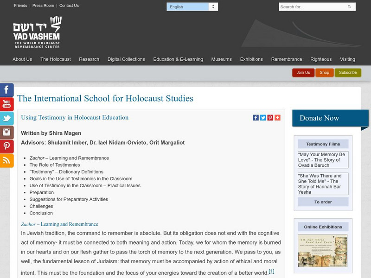Click the Testimony Films header

[323, 144]
